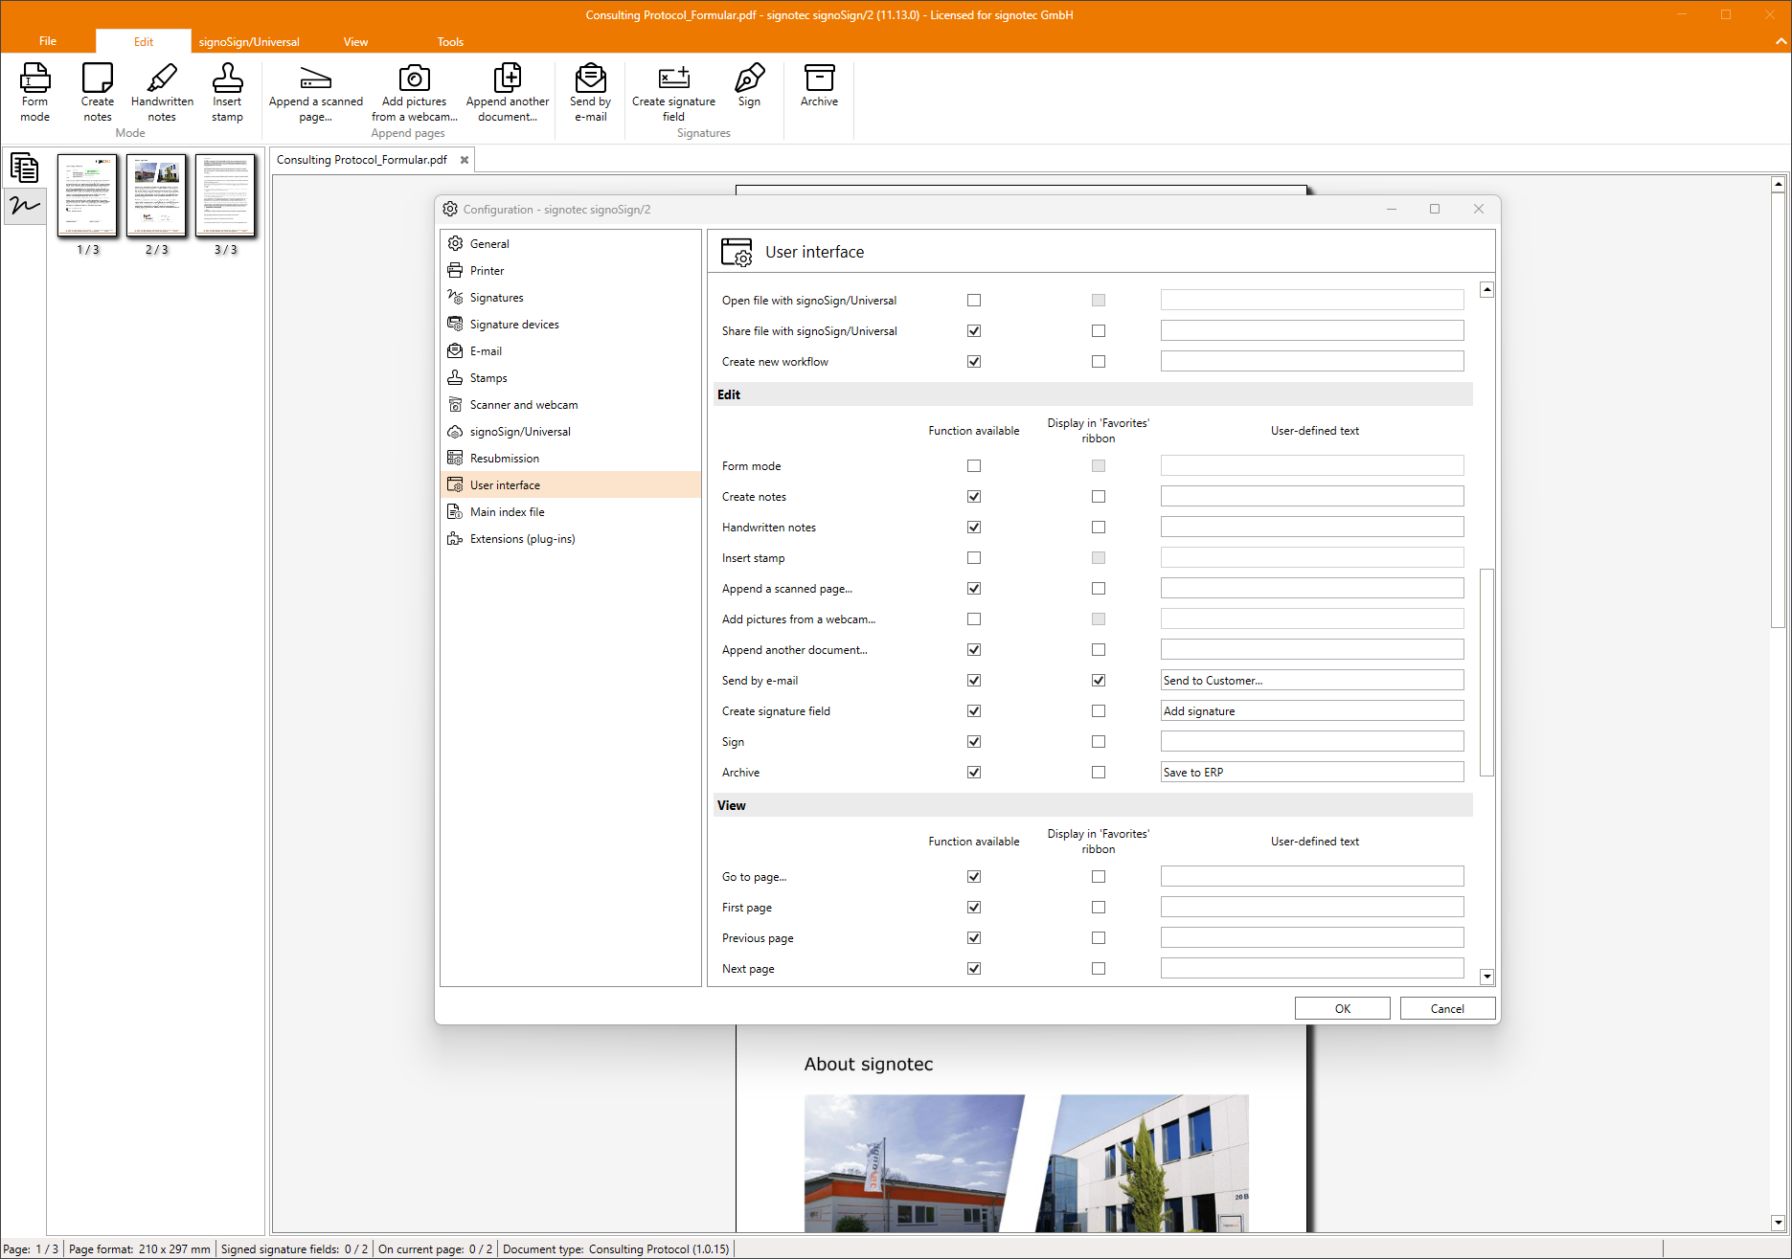Select Create signature field ribbon tool
This screenshot has width=1792, height=1259.
coord(673,93)
